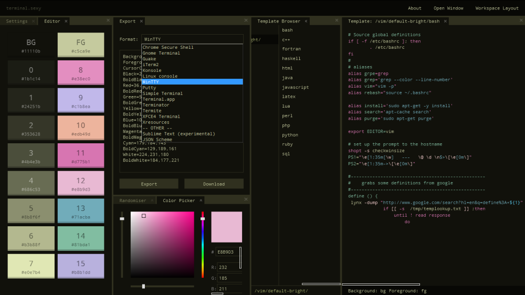This screenshot has height=295, width=525.
Task: Choose Guake export format
Action: pos(192,59)
